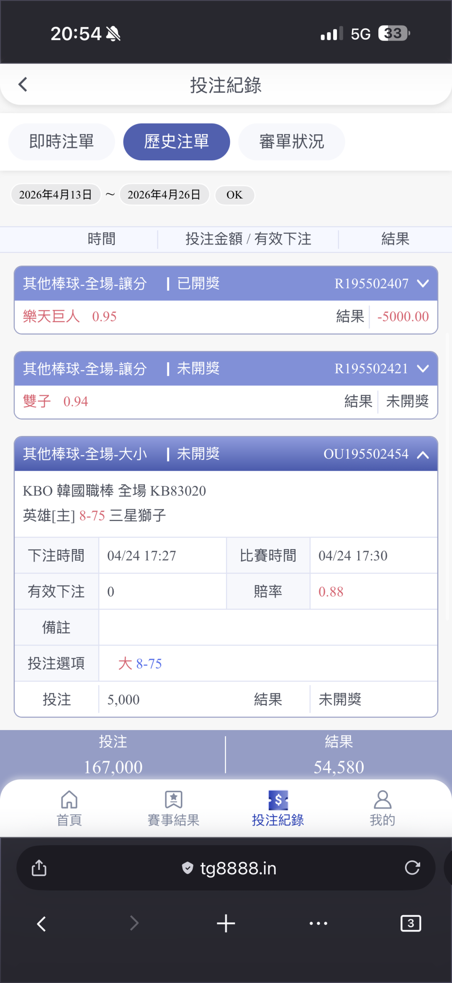Open a new browser tab

pos(226,923)
